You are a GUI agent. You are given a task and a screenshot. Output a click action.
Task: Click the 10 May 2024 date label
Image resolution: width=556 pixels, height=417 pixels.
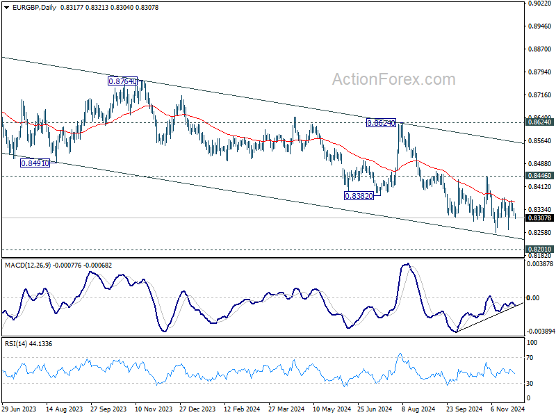[332, 409]
